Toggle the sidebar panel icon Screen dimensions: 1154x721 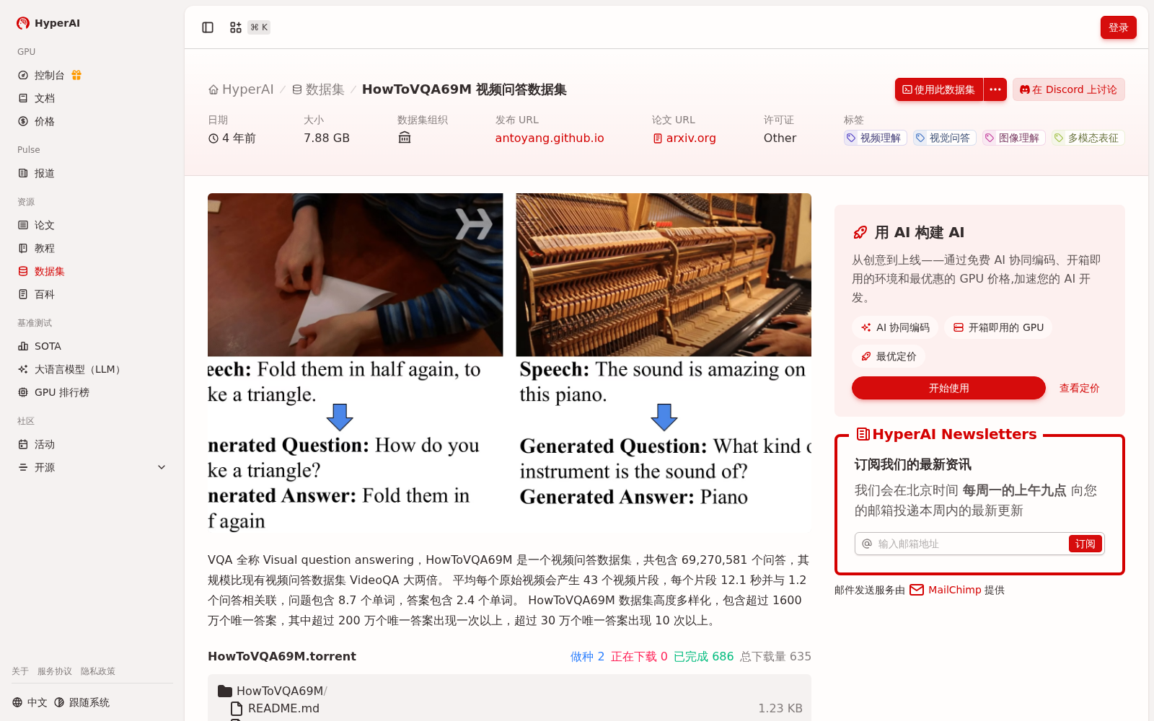(208, 27)
